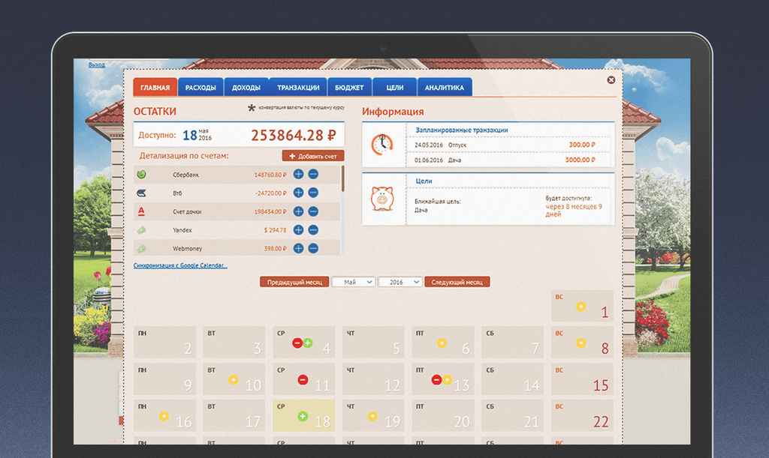Click the yellow coin marker on day 19
Viewport: 769px width, 458px height.
click(372, 417)
